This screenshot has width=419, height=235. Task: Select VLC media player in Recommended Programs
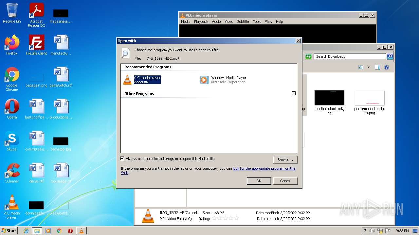point(142,80)
